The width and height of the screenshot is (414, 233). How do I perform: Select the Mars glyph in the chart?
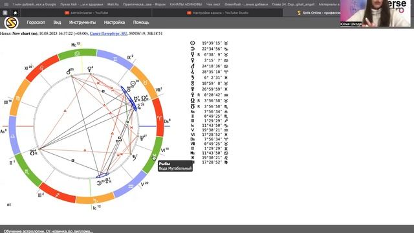click(69, 72)
